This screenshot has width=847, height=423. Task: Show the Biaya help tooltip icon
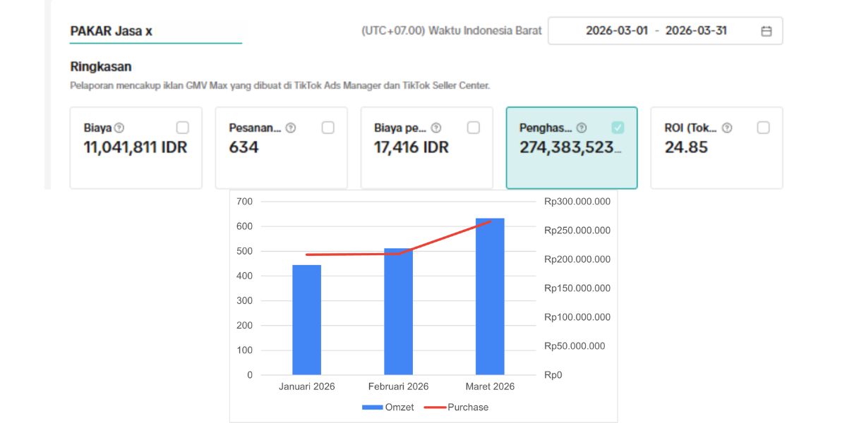pyautogui.click(x=119, y=128)
